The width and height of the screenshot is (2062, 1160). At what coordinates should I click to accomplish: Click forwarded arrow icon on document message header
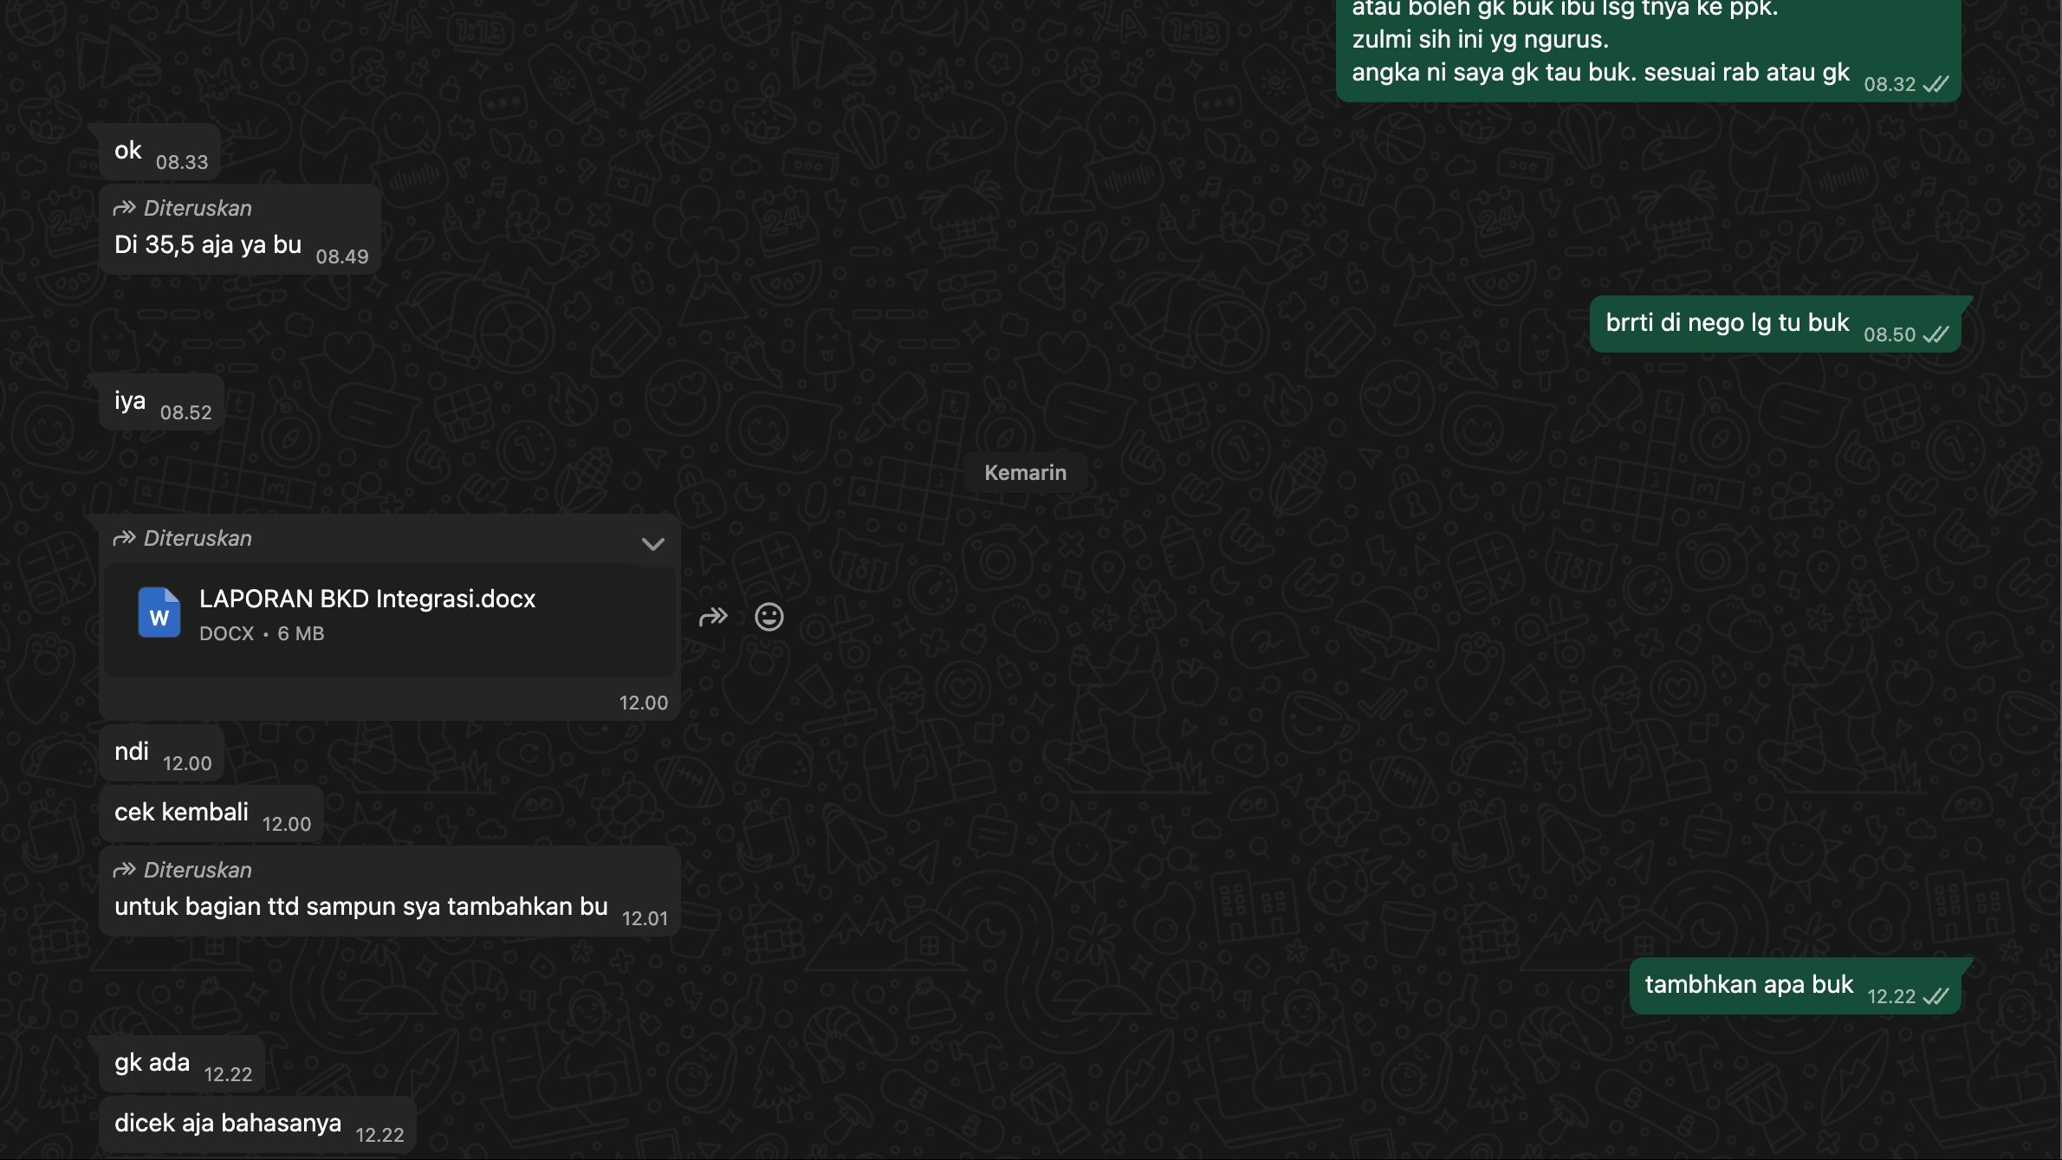(x=124, y=538)
